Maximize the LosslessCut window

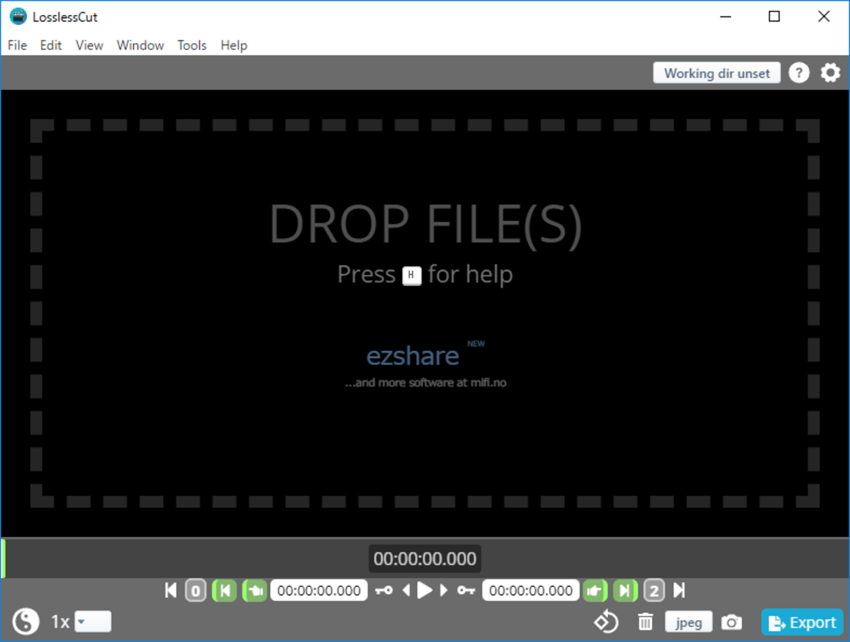(x=774, y=16)
